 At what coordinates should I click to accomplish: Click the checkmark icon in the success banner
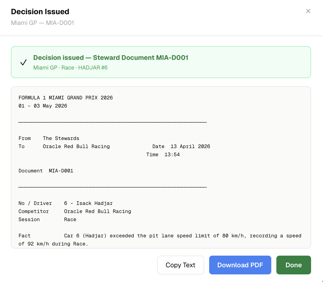click(x=23, y=62)
